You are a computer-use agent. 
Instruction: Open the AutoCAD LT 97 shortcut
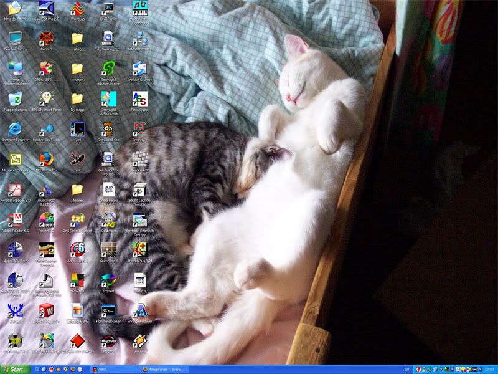tap(15, 251)
